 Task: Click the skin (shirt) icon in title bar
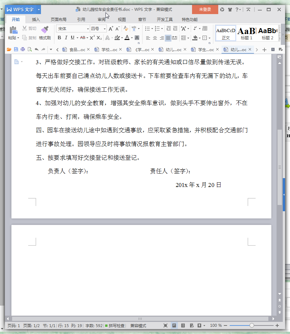coord(230,9)
